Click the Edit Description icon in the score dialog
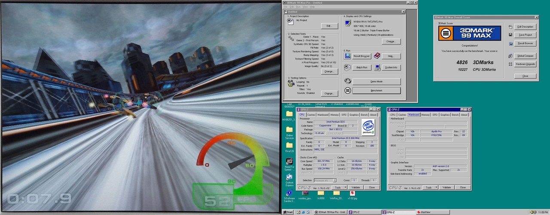This screenshot has width=550, height=215. (x=510, y=27)
